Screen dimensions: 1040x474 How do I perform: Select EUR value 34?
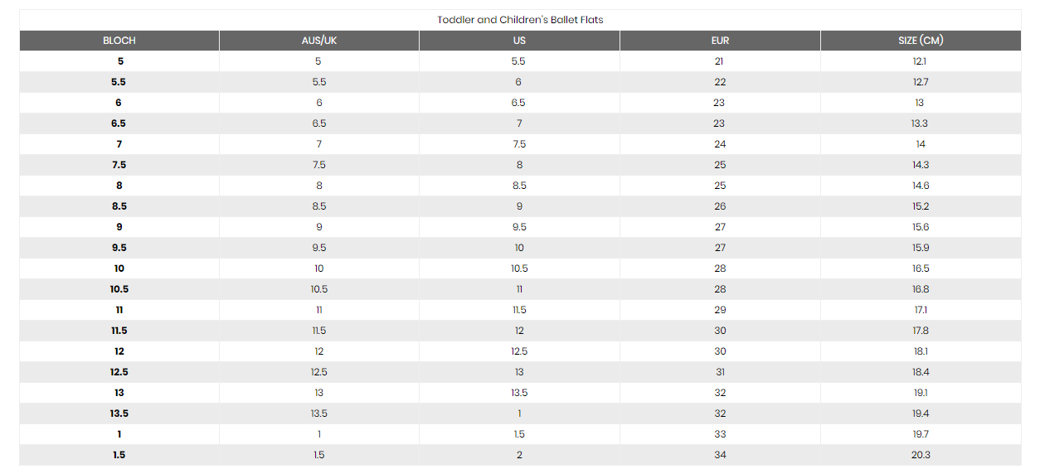click(x=719, y=455)
